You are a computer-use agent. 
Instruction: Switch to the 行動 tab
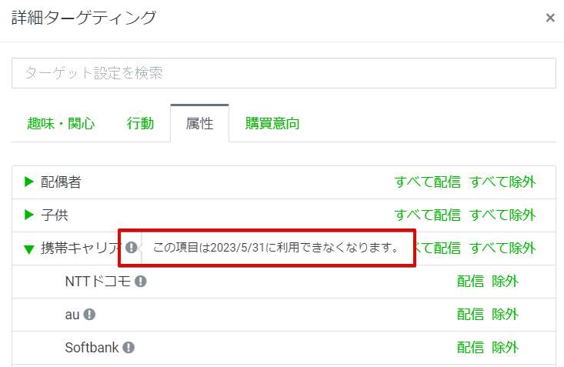[x=140, y=123]
